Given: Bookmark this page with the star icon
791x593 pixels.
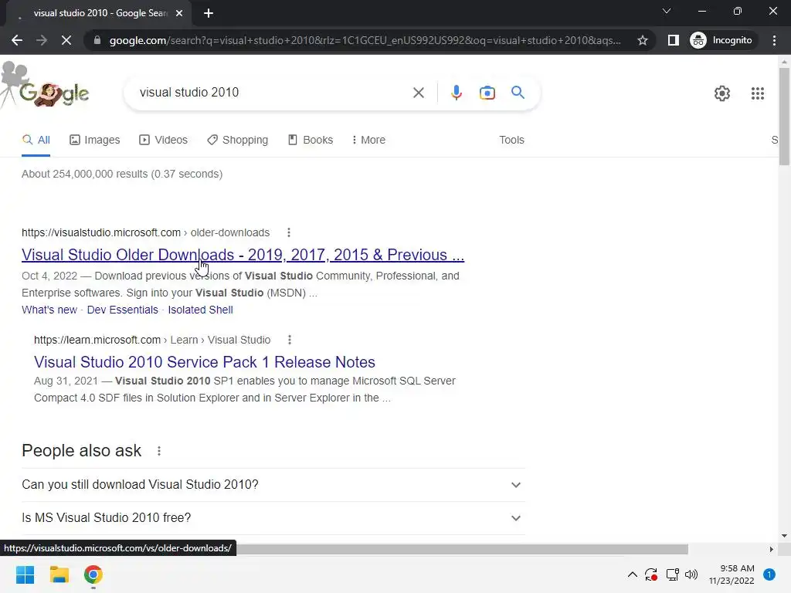Looking at the screenshot, I should (642, 40).
